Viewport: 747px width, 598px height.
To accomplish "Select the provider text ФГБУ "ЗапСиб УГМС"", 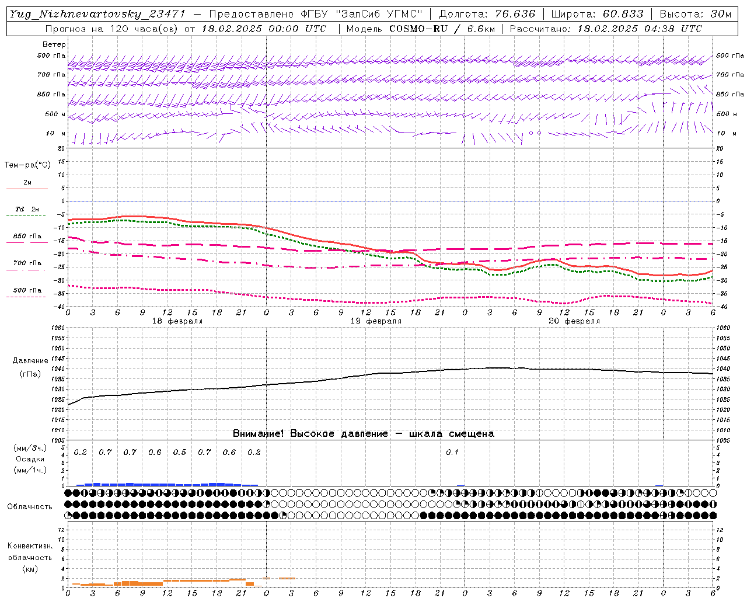I will click(x=356, y=14).
